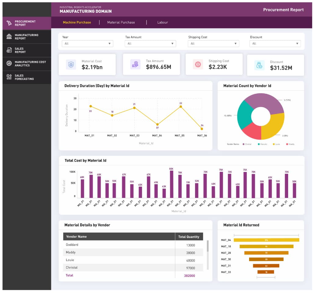Screen dimensions: 315x293
Task: Open the Year filter dropdown
Action: [87, 44]
